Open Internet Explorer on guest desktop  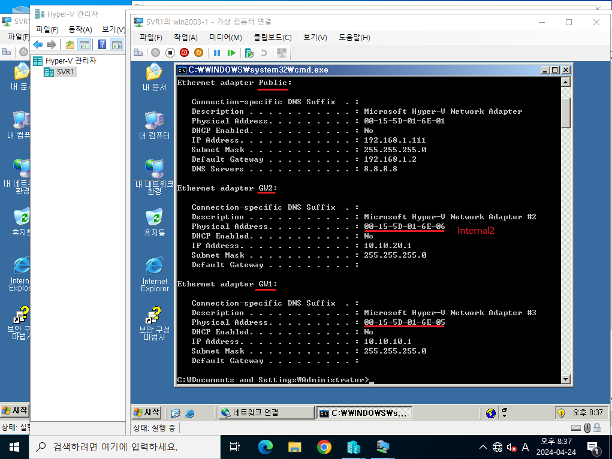tap(155, 274)
